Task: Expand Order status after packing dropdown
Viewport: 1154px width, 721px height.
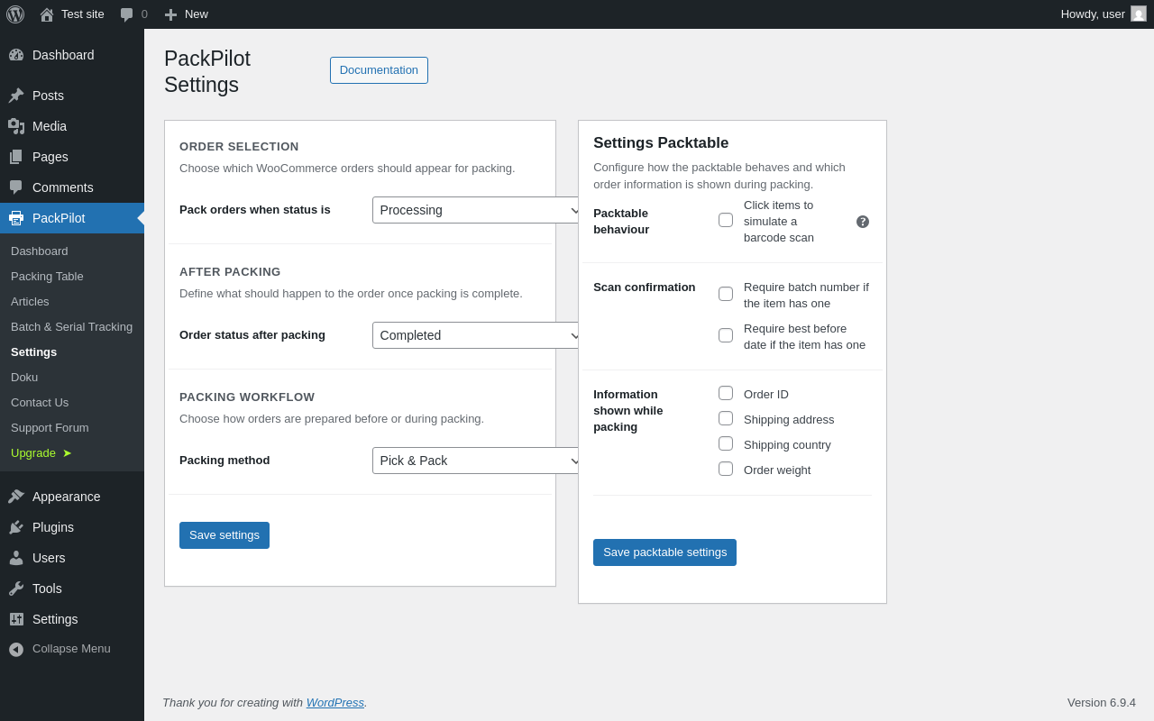Action: 478,335
